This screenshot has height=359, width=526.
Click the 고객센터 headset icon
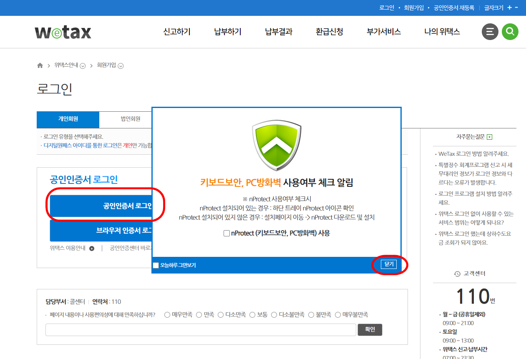coord(457,274)
